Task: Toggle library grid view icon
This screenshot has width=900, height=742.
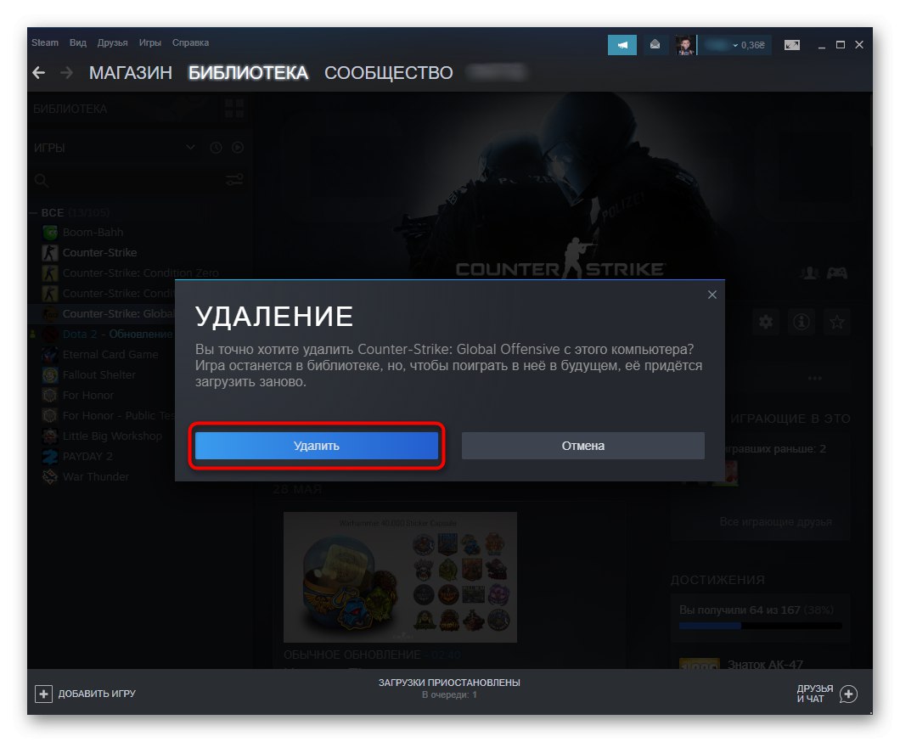Action: (x=234, y=108)
